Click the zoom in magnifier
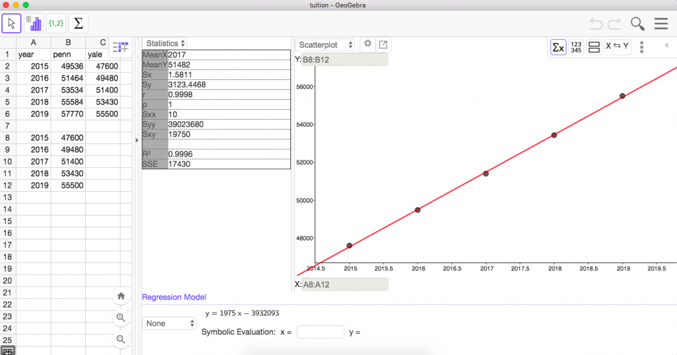The image size is (677, 355). (x=121, y=318)
